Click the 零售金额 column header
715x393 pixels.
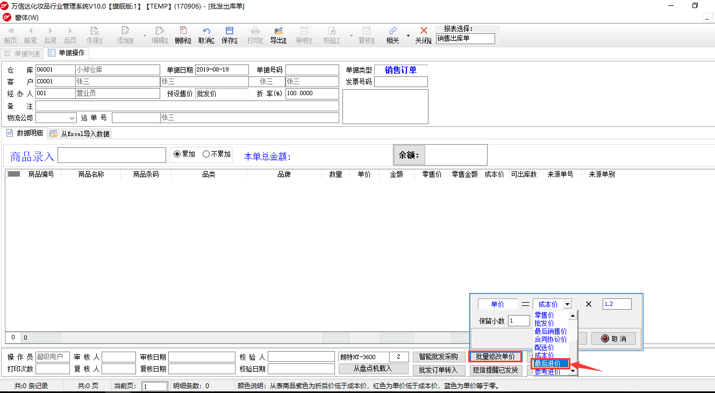click(464, 174)
